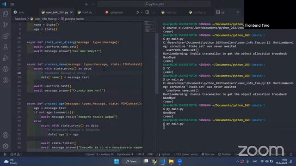Open the Manage gear in activity bar
Image resolution: width=296 pixels, height=166 pixels.
pyautogui.click(x=6, y=146)
